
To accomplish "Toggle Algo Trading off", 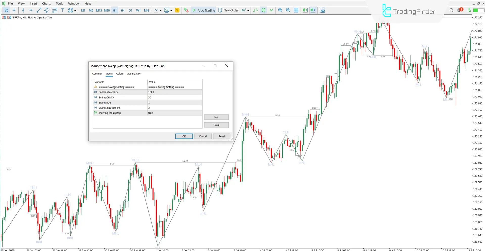I will (203, 10).
